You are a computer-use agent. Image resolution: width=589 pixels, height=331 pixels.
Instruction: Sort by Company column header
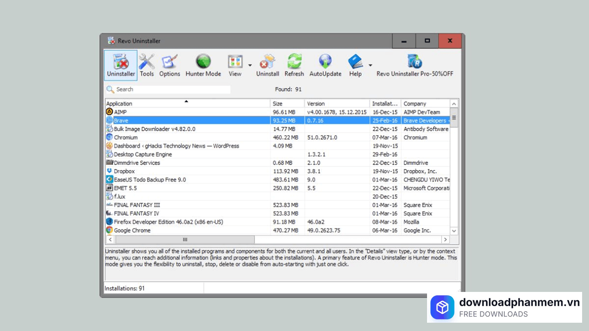pos(426,103)
